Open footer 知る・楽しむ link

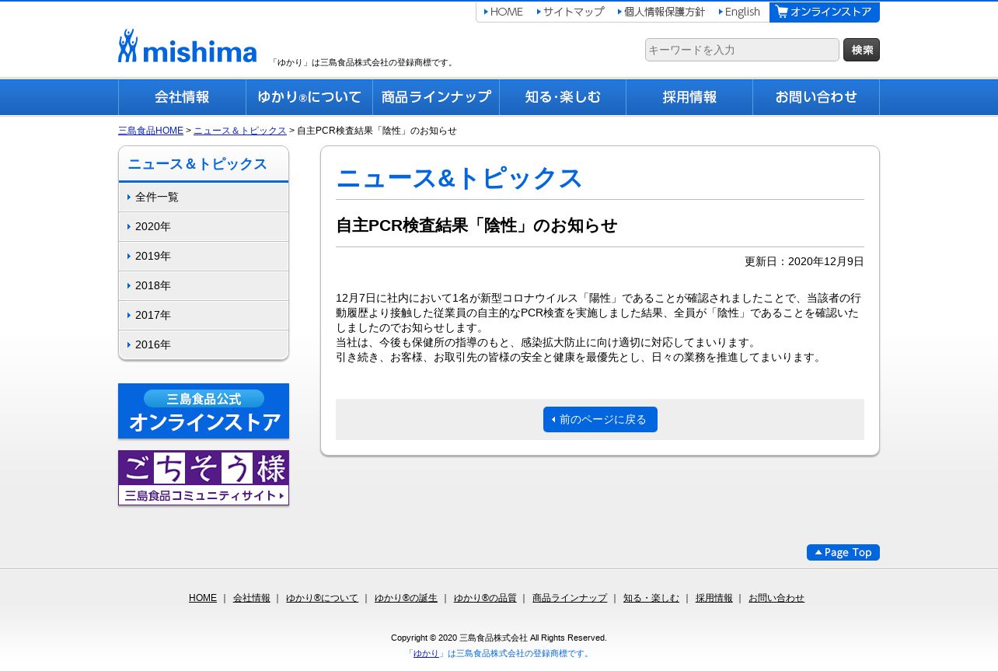(x=651, y=598)
